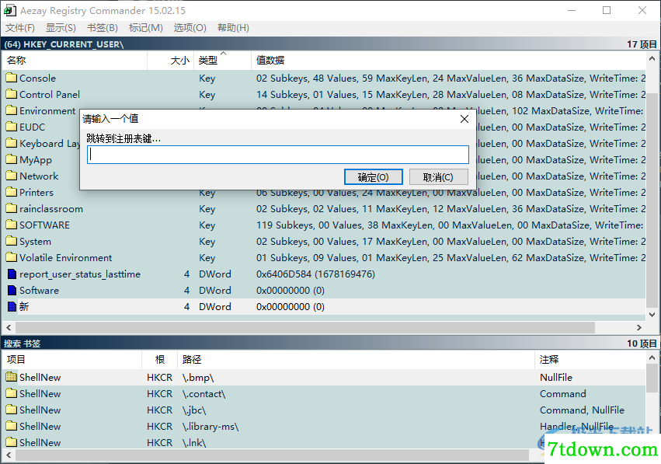The image size is (661, 464).
Task: Click the 新 DWord value icon
Action: pos(12,307)
